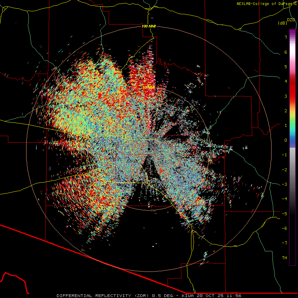The height and width of the screenshot is (298, 298).
Task: Click the color scale value 1
Action: click(286, 125)
